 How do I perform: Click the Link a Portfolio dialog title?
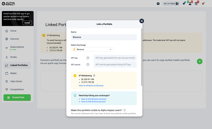[x=104, y=24]
